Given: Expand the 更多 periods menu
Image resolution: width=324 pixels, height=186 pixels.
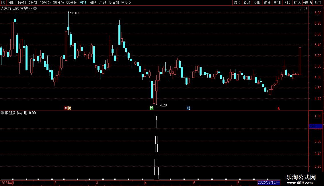Looking at the screenshot, I should tap(126, 3).
